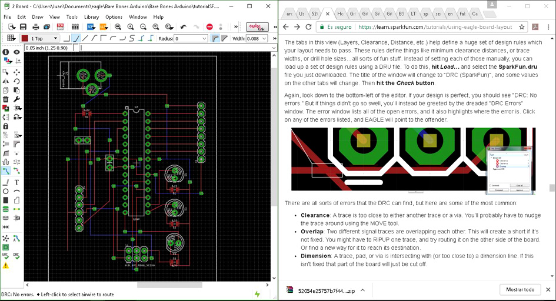
Task: Bookmark the page with the star icon
Action: point(522,27)
